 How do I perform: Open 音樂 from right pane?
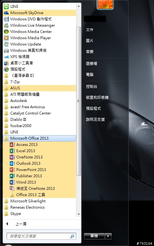(90, 51)
